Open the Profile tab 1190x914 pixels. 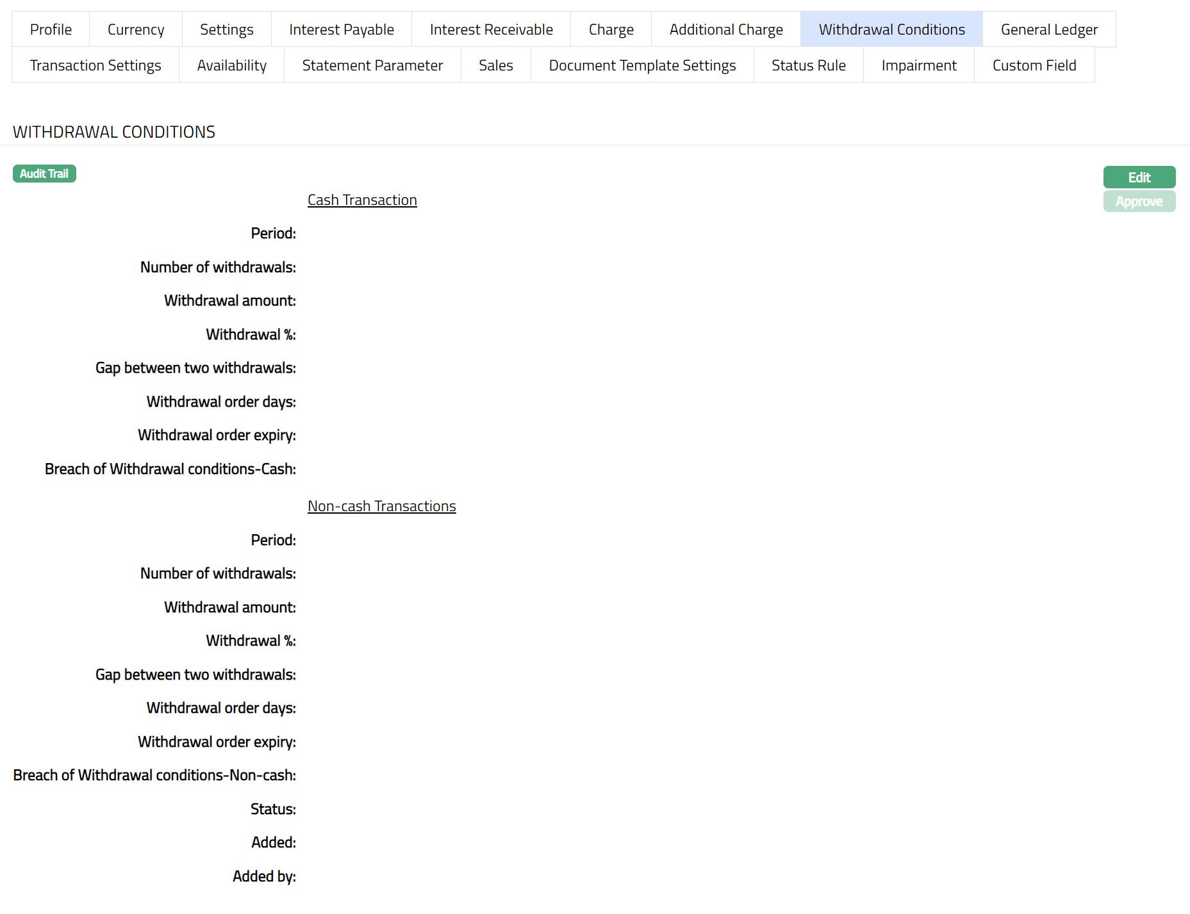point(51,29)
